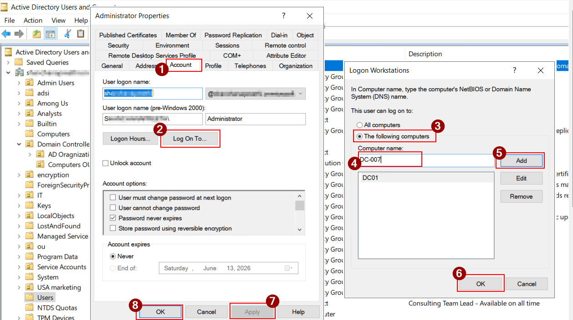Select The following computers radio button
This screenshot has width=573, height=320.
360,136
